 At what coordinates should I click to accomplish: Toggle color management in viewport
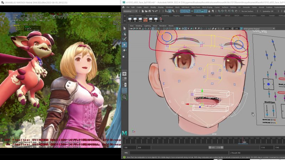(241, 29)
